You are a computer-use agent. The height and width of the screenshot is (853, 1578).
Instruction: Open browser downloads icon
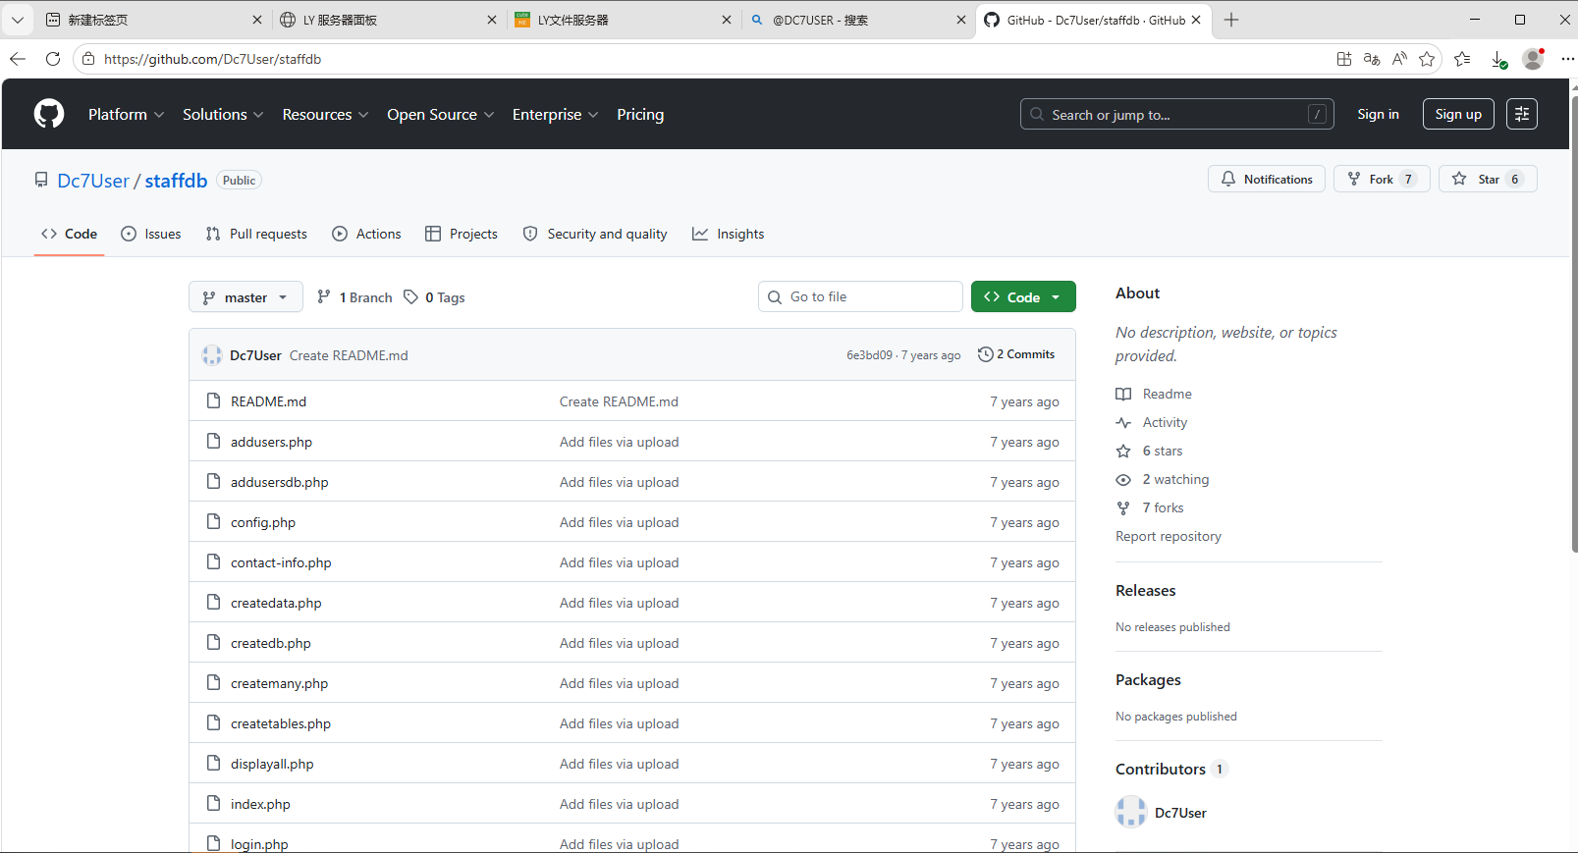click(x=1498, y=59)
